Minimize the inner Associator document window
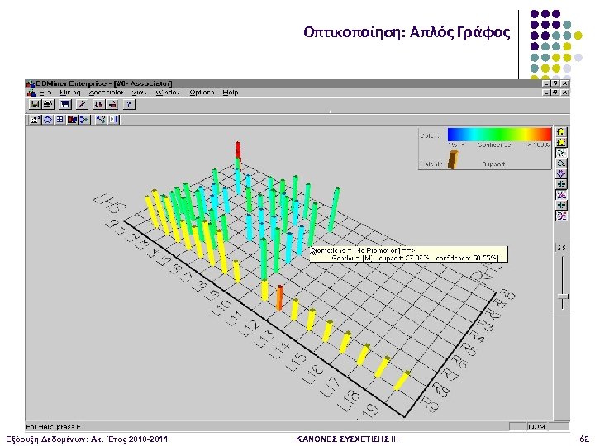 (x=546, y=93)
